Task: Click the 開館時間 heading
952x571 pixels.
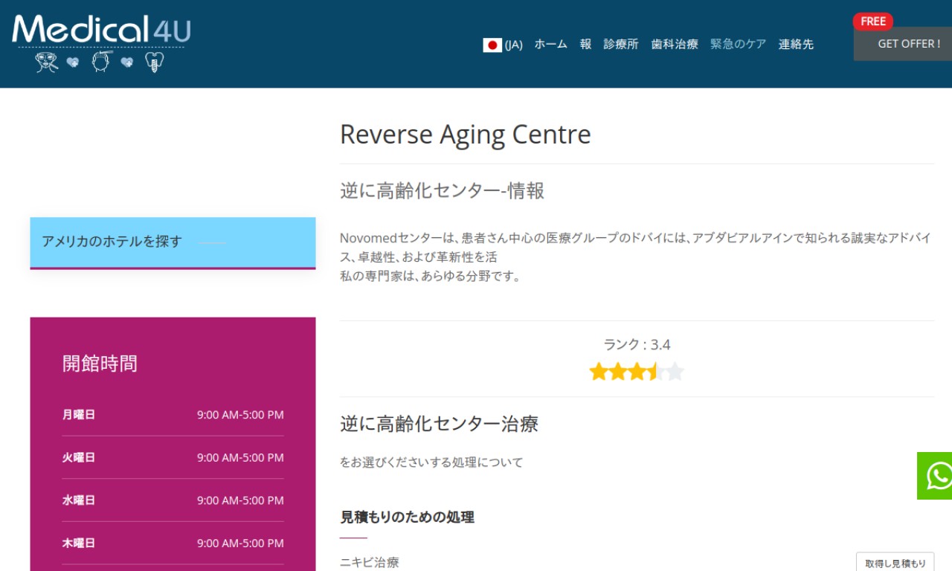Action: point(100,364)
